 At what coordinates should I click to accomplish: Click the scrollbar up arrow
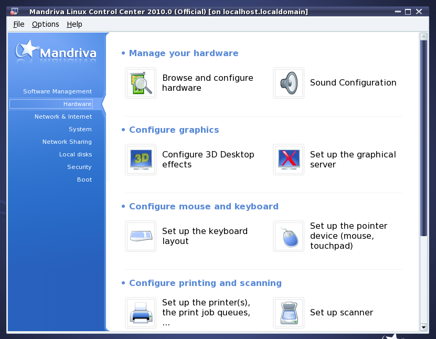pos(423,36)
